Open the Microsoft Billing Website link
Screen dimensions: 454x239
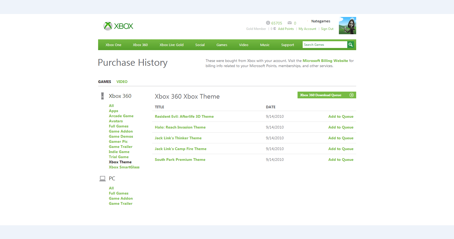coord(325,61)
